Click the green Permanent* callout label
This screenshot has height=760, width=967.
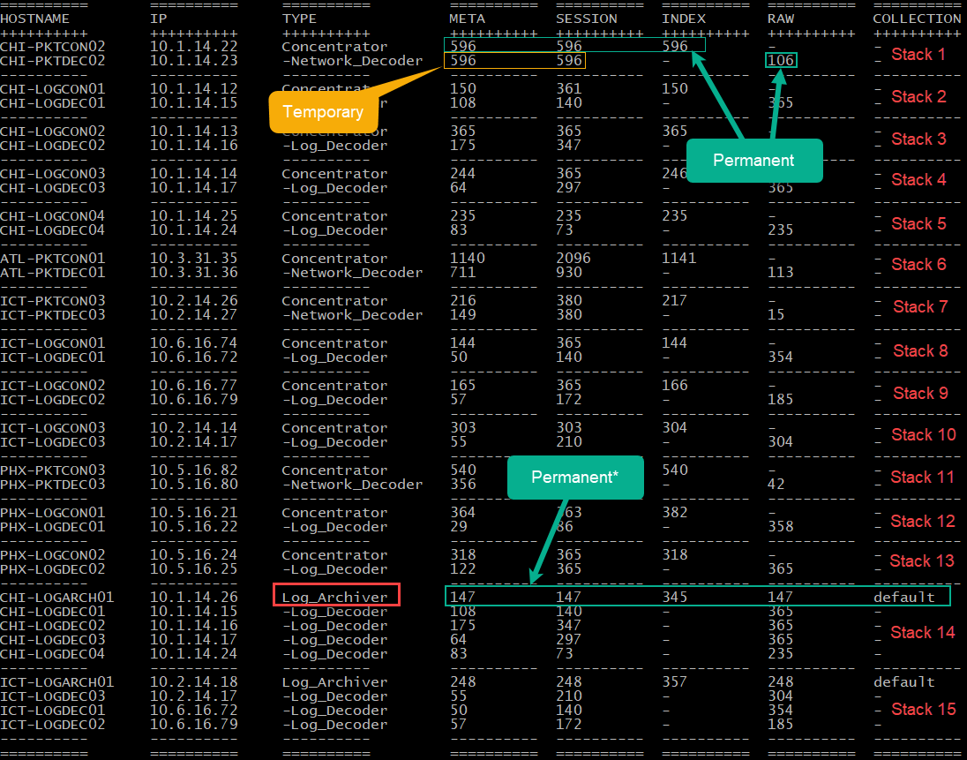[573, 477]
